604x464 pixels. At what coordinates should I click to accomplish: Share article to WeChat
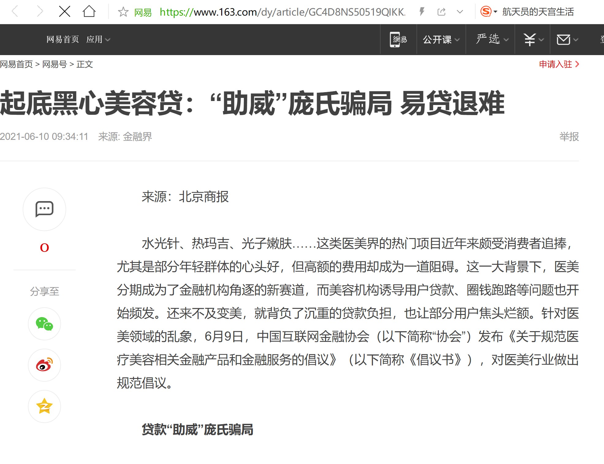coord(44,324)
